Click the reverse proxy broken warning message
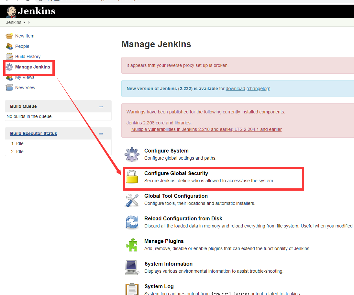This screenshot has height=295, width=354. [x=177, y=65]
